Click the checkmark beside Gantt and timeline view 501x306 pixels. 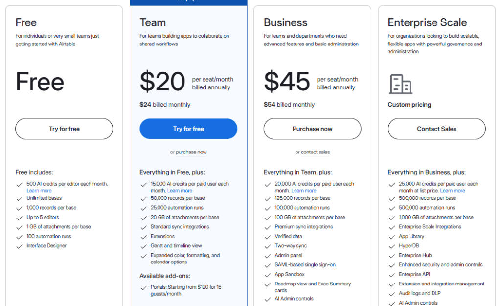coord(144,246)
